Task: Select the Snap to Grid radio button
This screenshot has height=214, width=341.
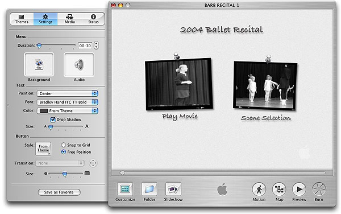Action: tap(63, 145)
